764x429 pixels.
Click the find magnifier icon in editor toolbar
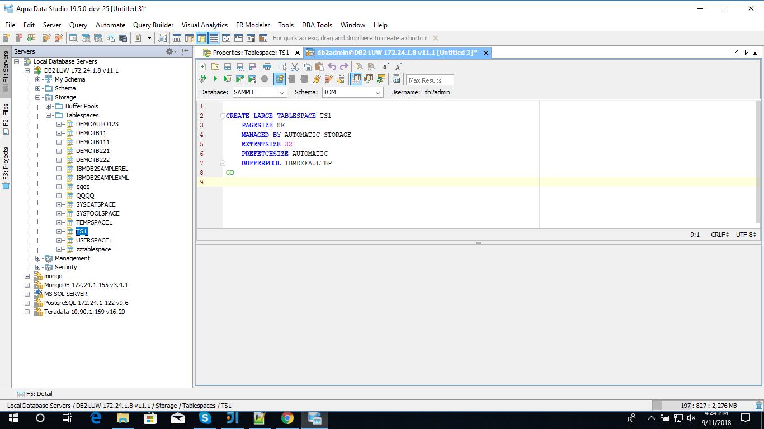point(359,66)
